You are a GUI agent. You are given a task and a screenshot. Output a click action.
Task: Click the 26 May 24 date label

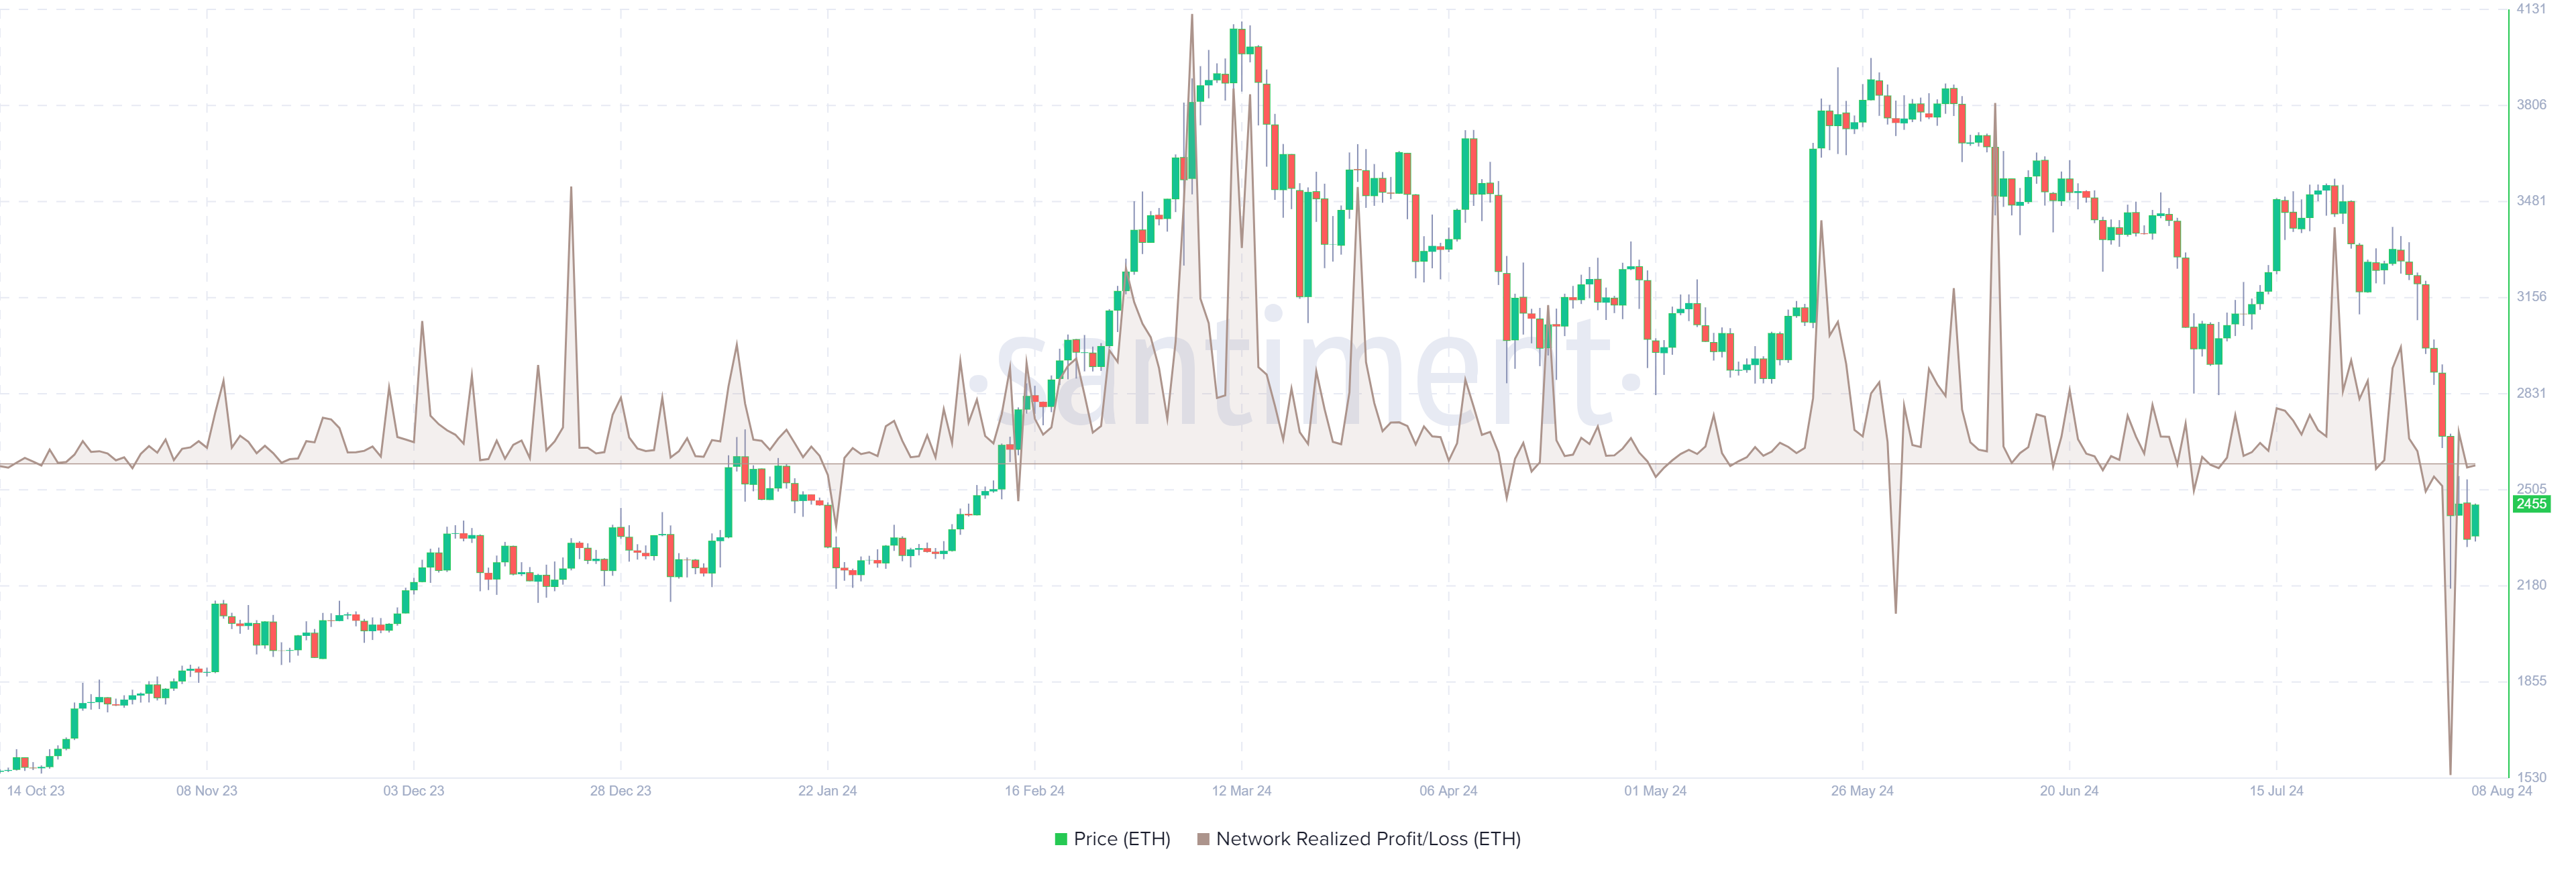1862,791
